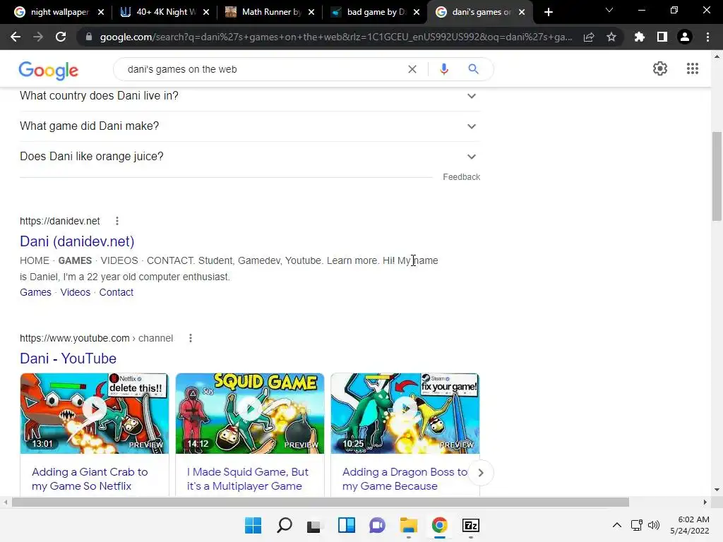
Task: Play Dragon Boss video thumbnail
Action: [x=405, y=414]
